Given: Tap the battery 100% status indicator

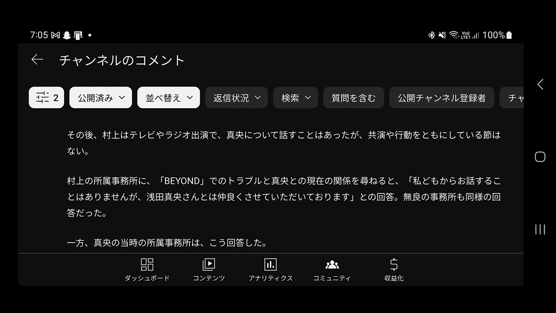Looking at the screenshot, I should pyautogui.click(x=497, y=35).
